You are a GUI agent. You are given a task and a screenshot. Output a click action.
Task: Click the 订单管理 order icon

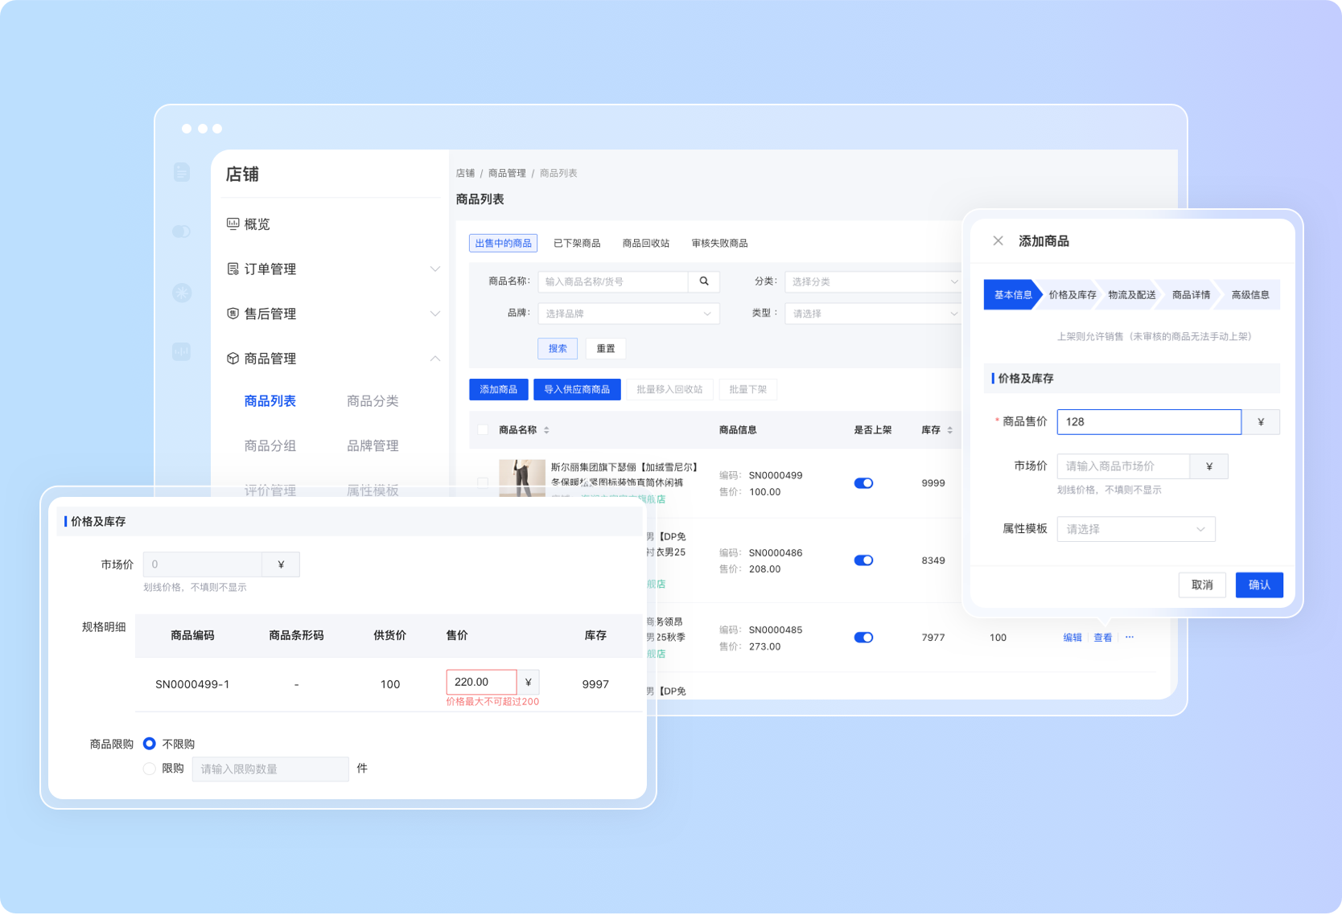pyautogui.click(x=233, y=269)
